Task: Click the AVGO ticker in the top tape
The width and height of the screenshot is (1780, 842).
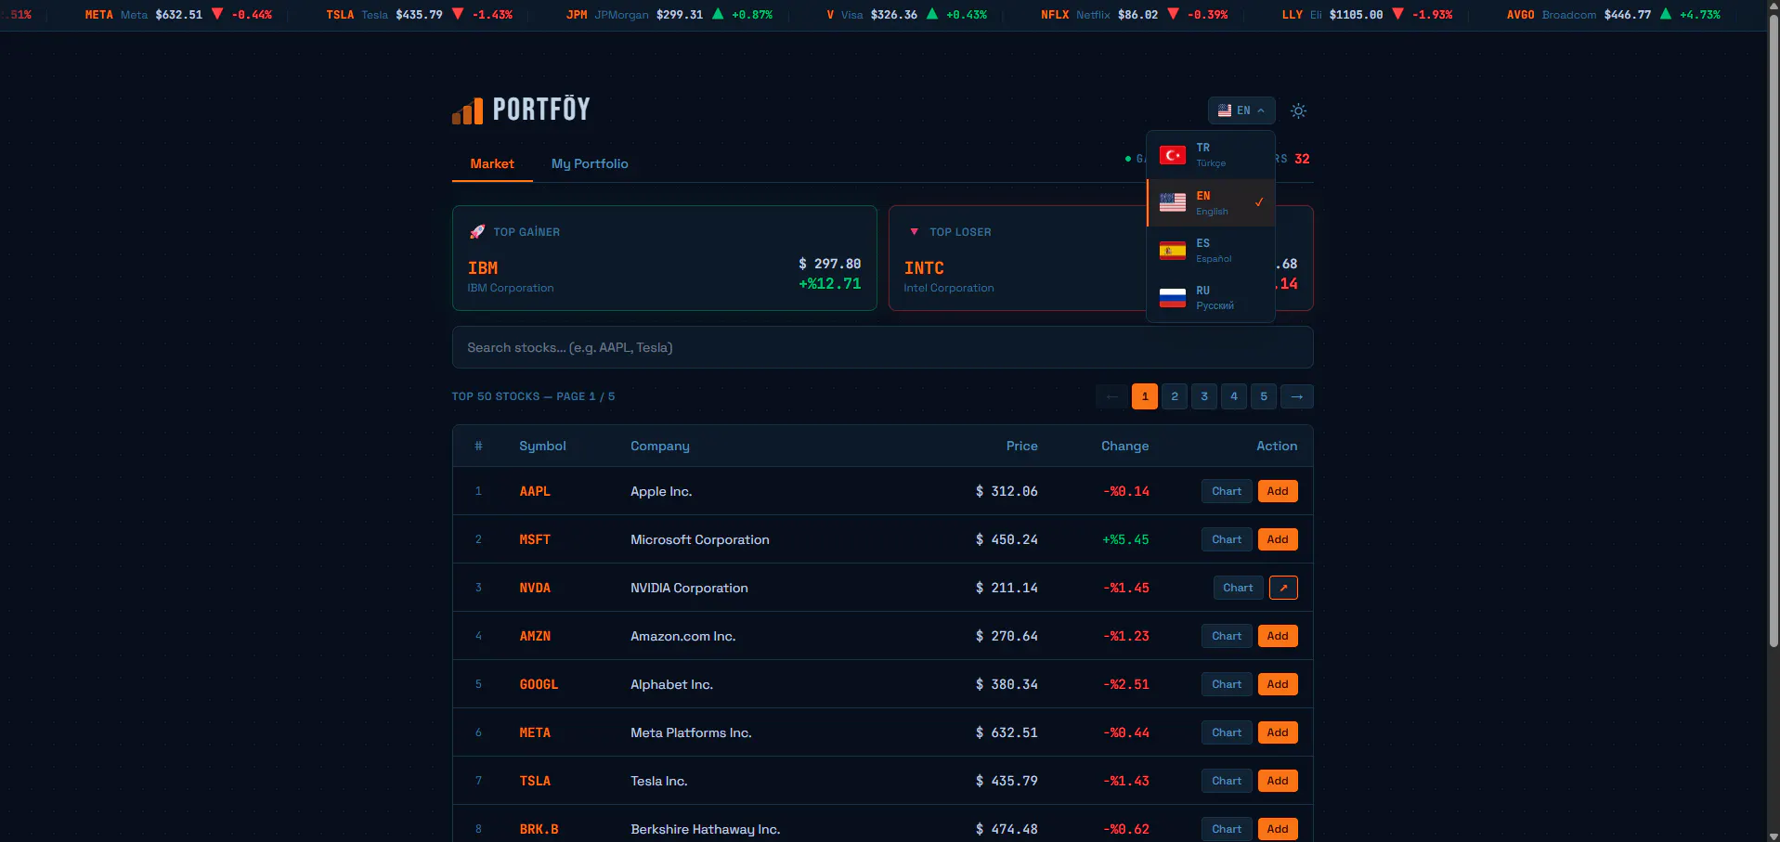Action: tap(1521, 15)
